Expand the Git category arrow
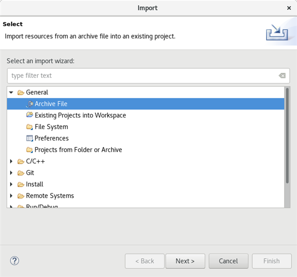This screenshot has width=297, height=277. [11, 173]
